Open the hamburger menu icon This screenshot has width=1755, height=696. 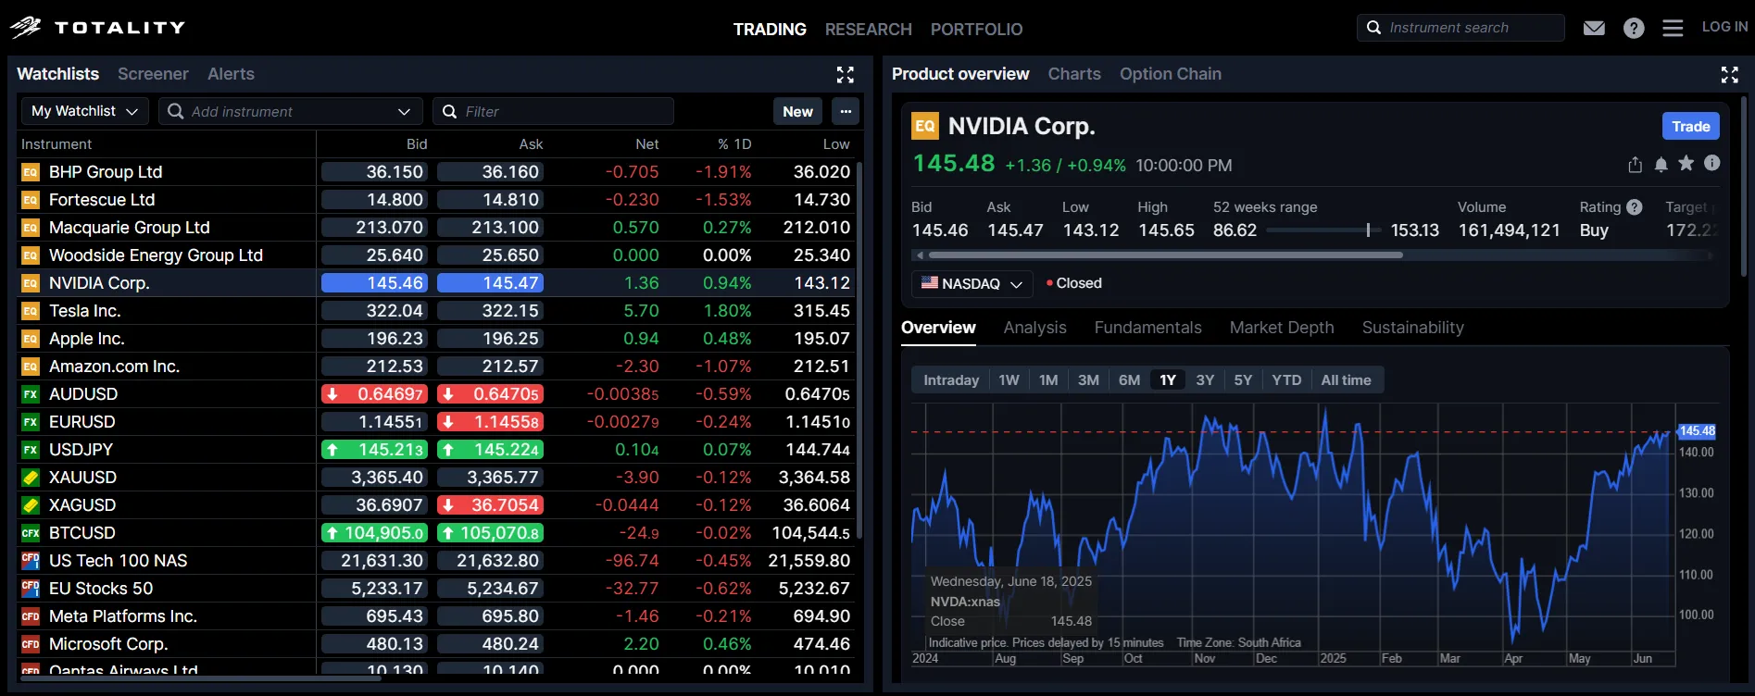coord(1673,28)
